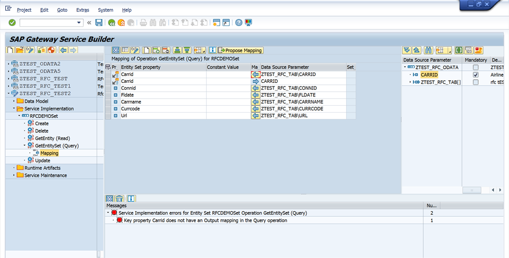
Task: Open the Goto menu
Action: pos(62,10)
